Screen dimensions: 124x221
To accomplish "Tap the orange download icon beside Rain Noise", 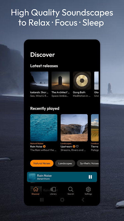I will tap(44, 146).
